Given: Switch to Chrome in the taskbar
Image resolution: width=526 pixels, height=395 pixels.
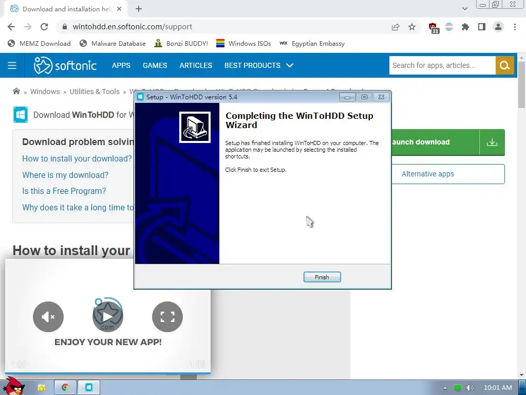Looking at the screenshot, I should 65,388.
